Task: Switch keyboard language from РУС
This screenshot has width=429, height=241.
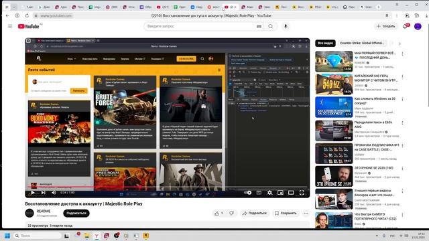Action: (392, 236)
